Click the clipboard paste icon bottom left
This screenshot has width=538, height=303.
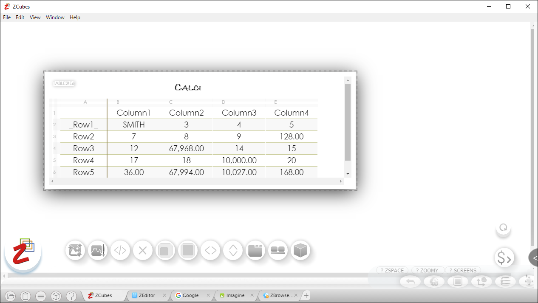(25, 296)
